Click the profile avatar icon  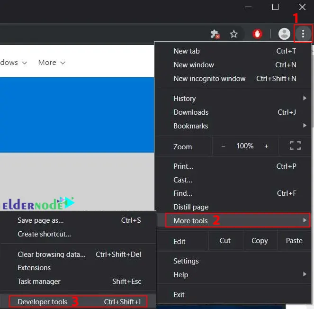[x=284, y=34]
